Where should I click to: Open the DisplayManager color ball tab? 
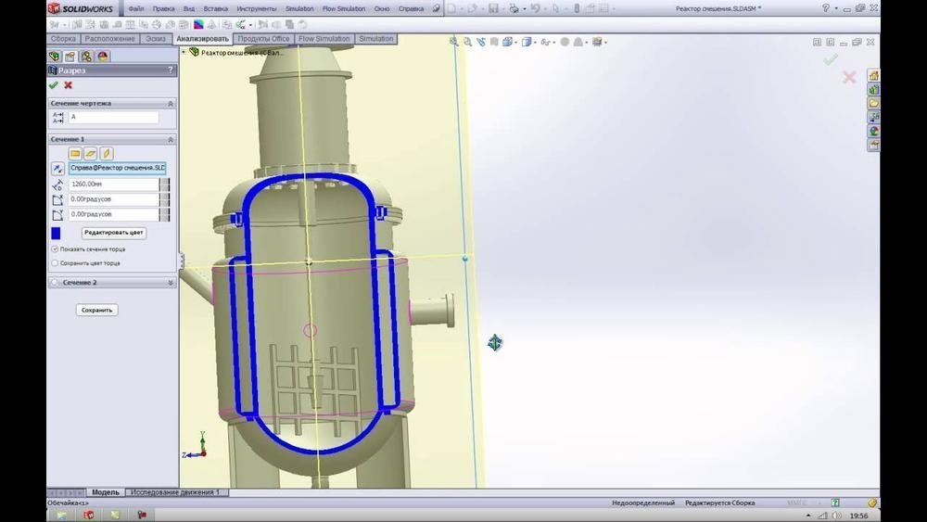pyautogui.click(x=103, y=57)
